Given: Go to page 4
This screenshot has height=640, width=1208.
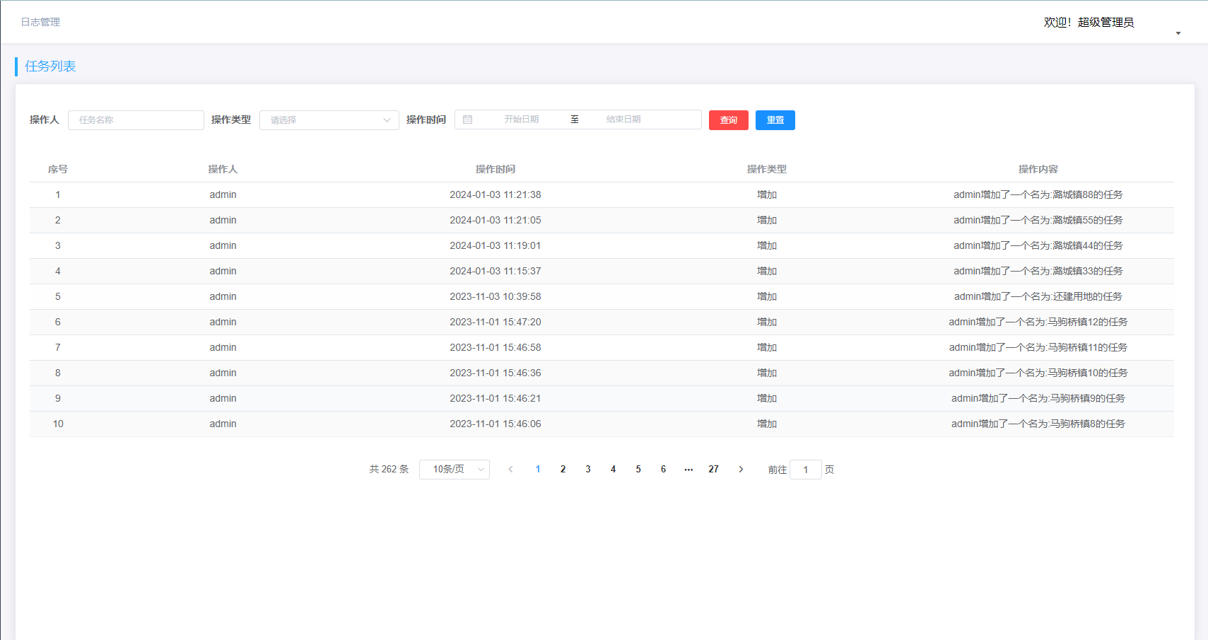Looking at the screenshot, I should [614, 469].
